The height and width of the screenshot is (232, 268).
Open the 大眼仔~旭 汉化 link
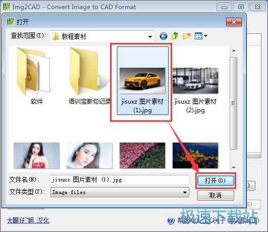(28, 220)
